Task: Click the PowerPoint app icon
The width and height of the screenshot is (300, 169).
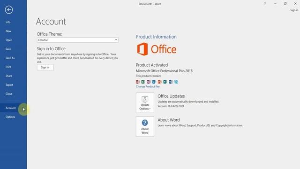Action: click(159, 82)
